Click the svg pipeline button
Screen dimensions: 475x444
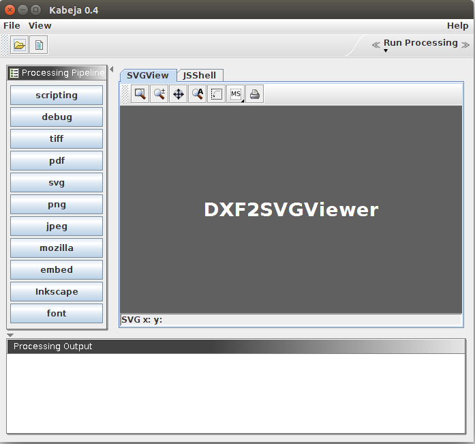pyautogui.click(x=57, y=182)
